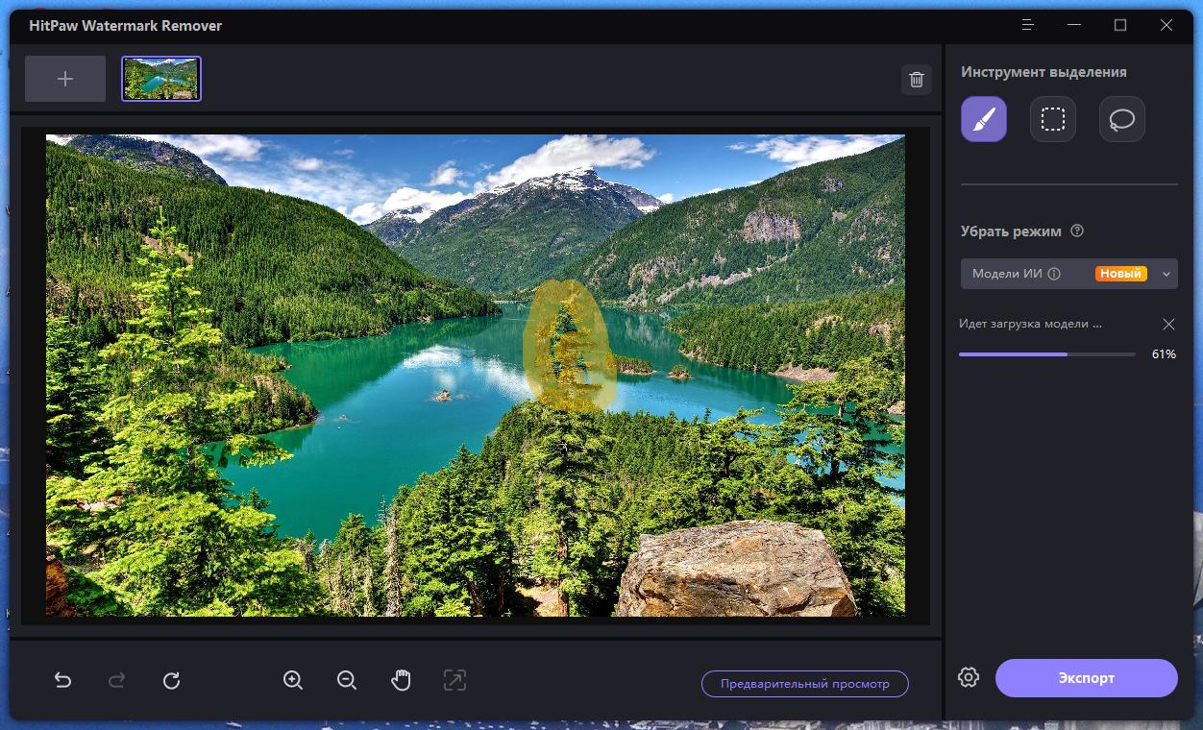The image size is (1203, 730).
Task: Add a new image with plus button
Action: pyautogui.click(x=65, y=79)
